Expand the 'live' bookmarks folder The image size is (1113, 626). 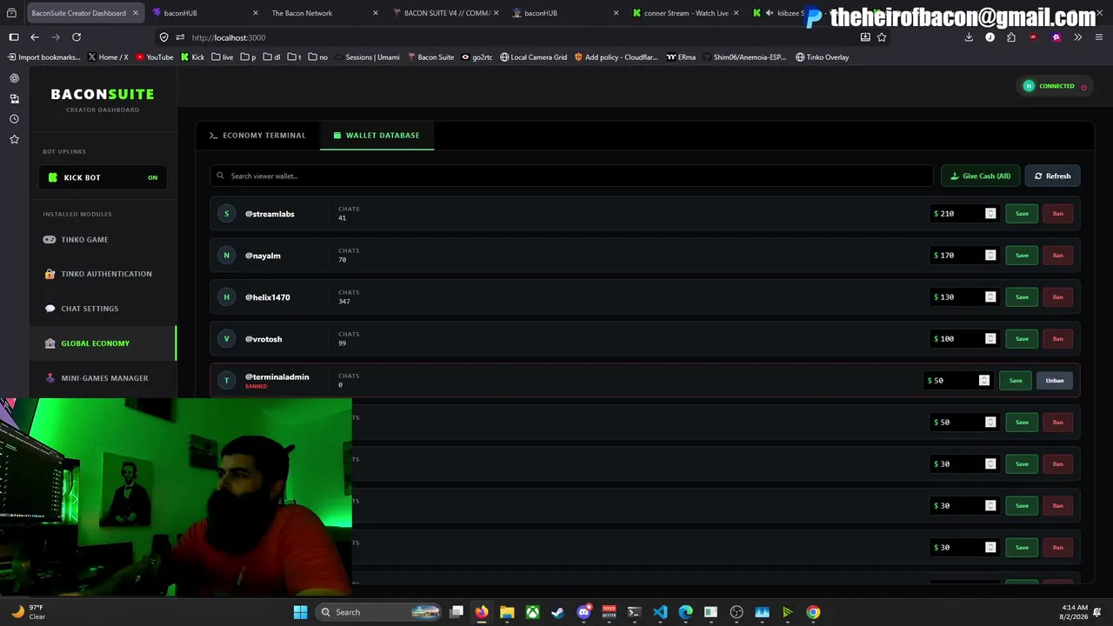[x=222, y=57]
